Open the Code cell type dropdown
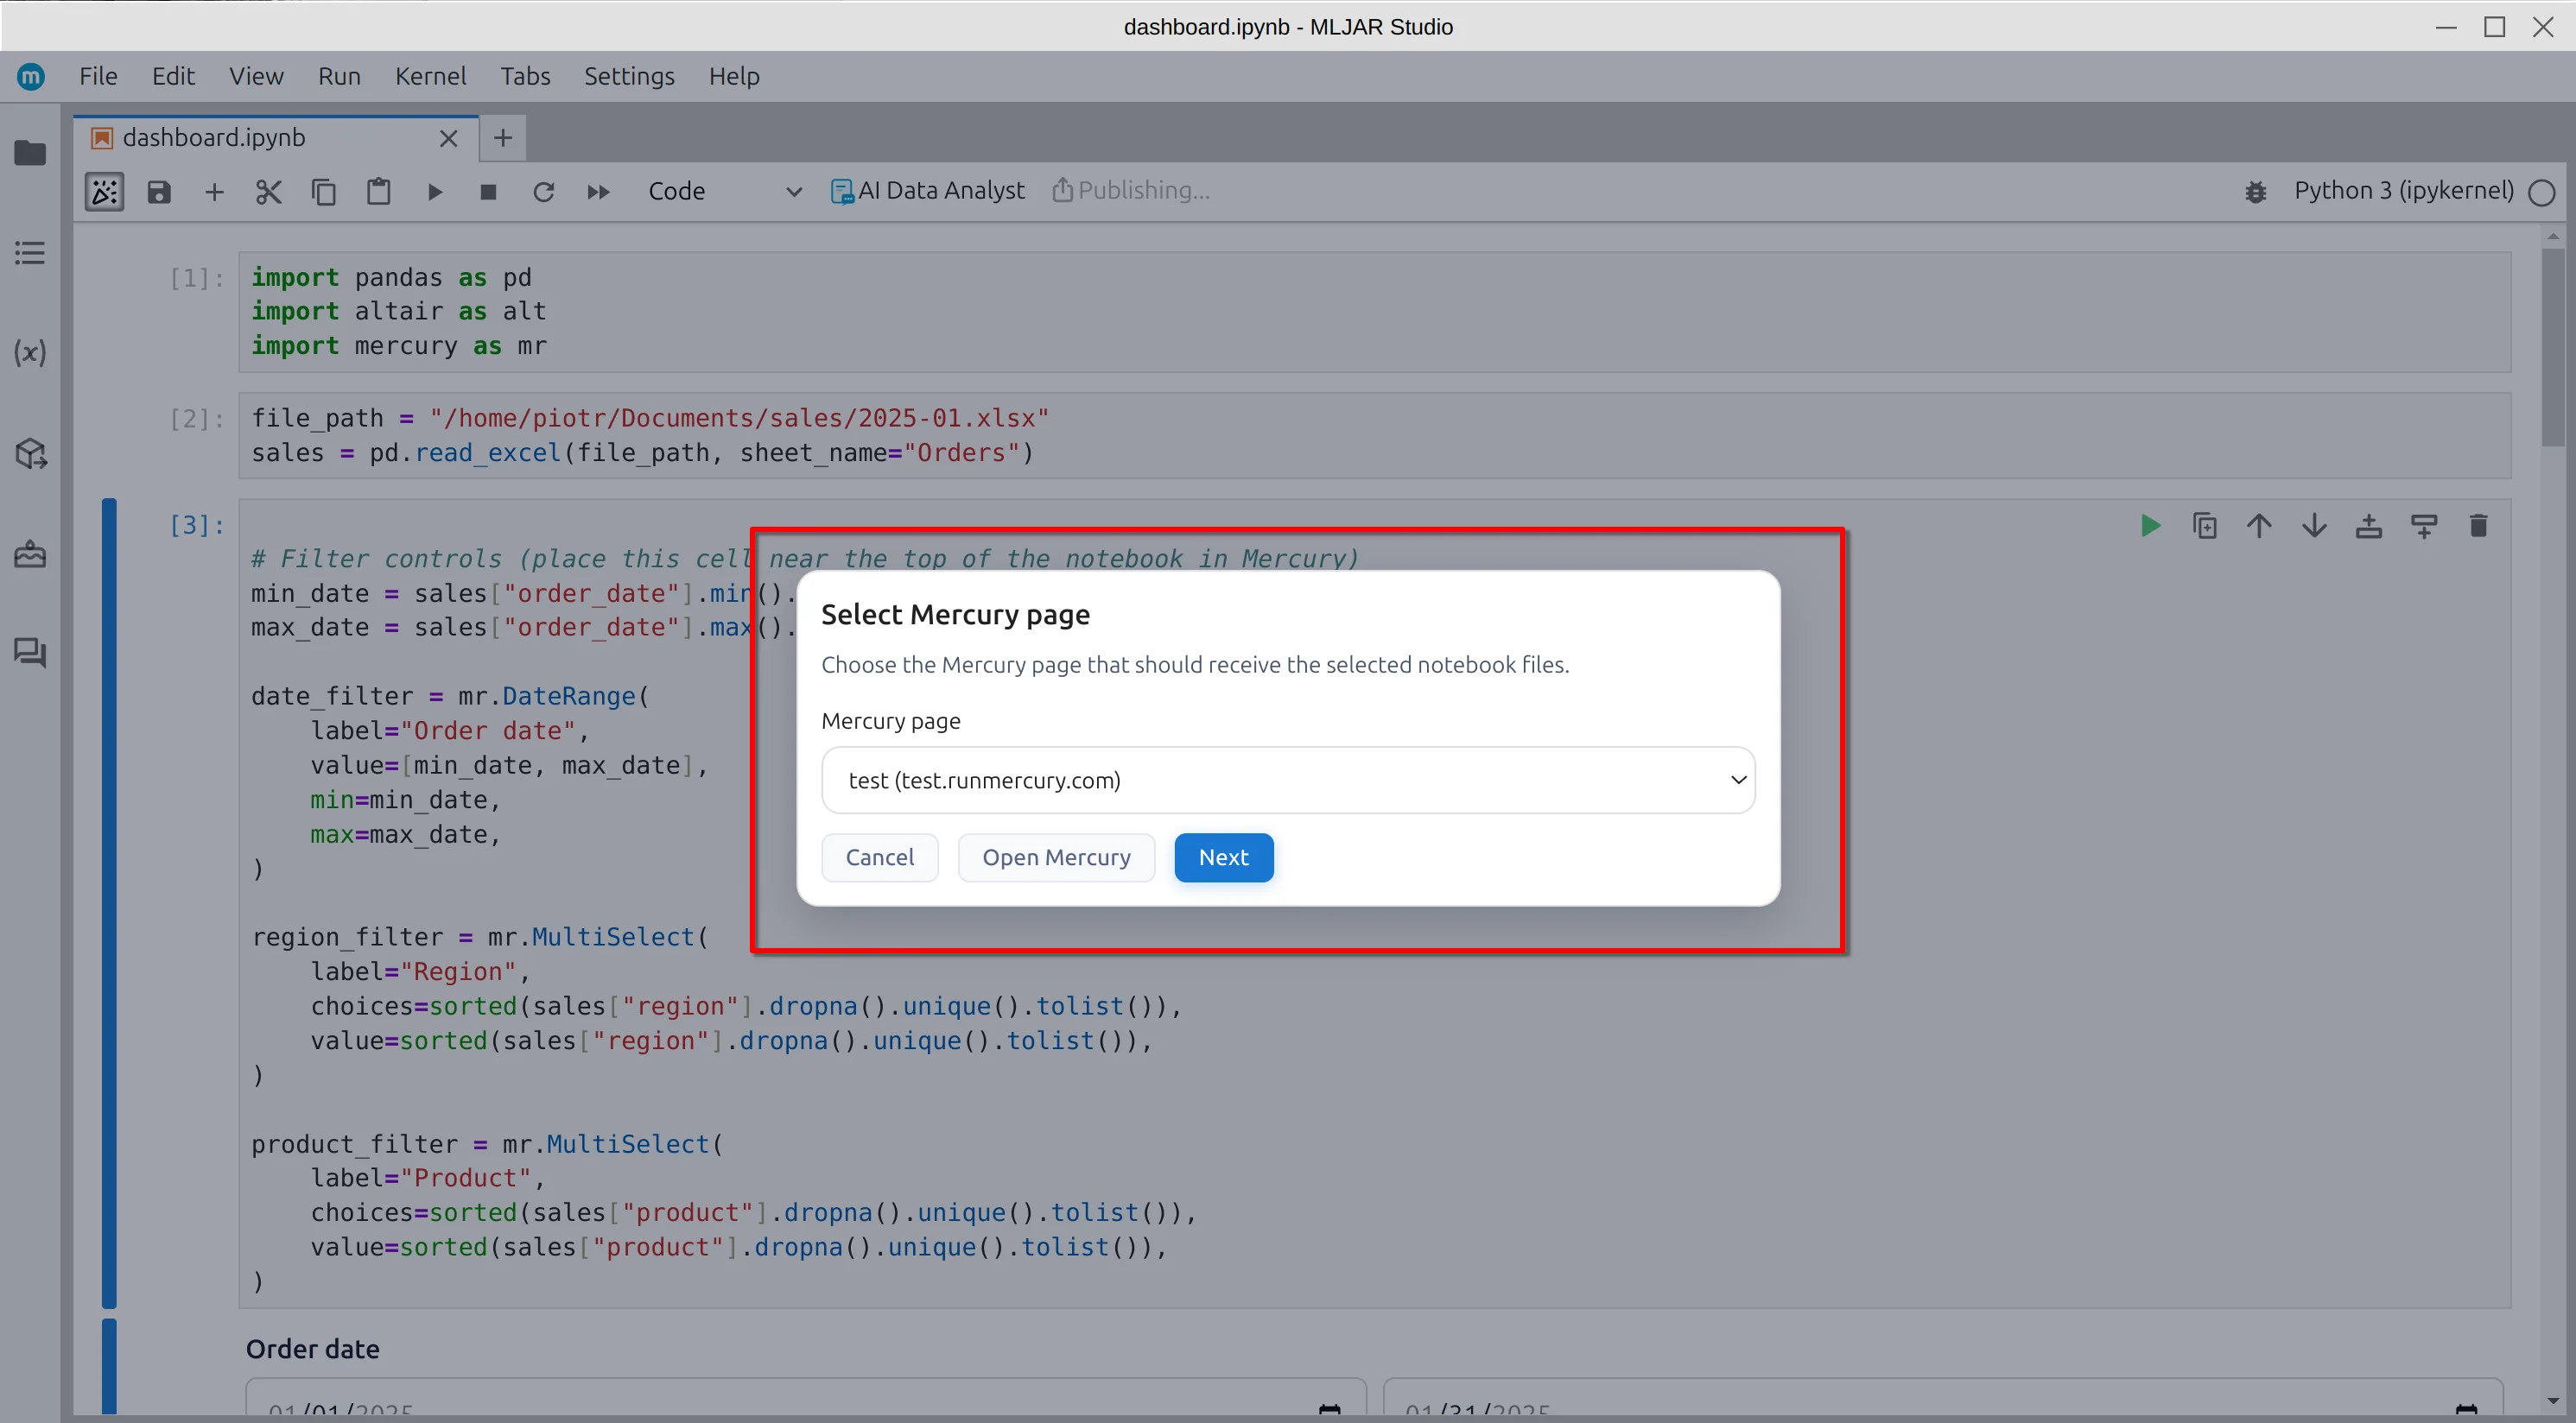This screenshot has width=2576, height=1423. [724, 191]
